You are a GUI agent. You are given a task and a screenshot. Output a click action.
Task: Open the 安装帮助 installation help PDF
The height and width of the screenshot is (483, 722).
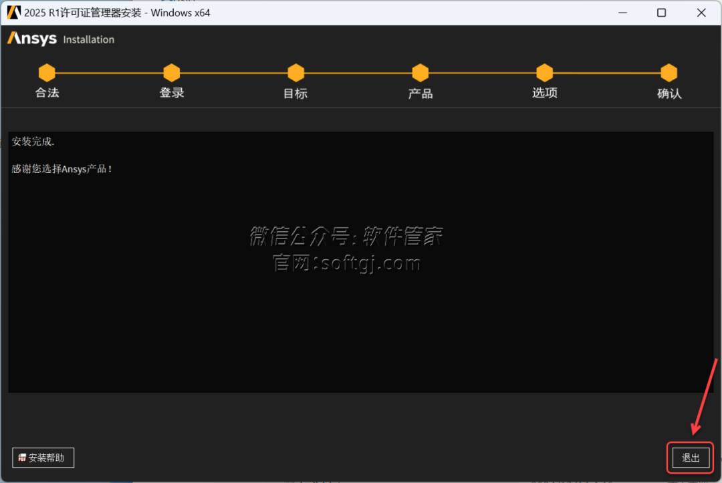click(43, 458)
